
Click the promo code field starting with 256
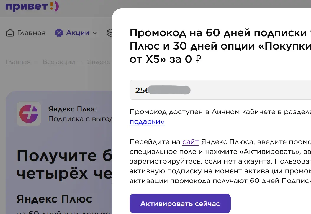click(x=220, y=90)
